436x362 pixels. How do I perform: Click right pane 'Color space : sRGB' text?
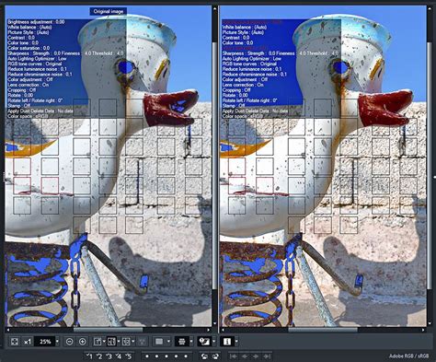coord(243,116)
